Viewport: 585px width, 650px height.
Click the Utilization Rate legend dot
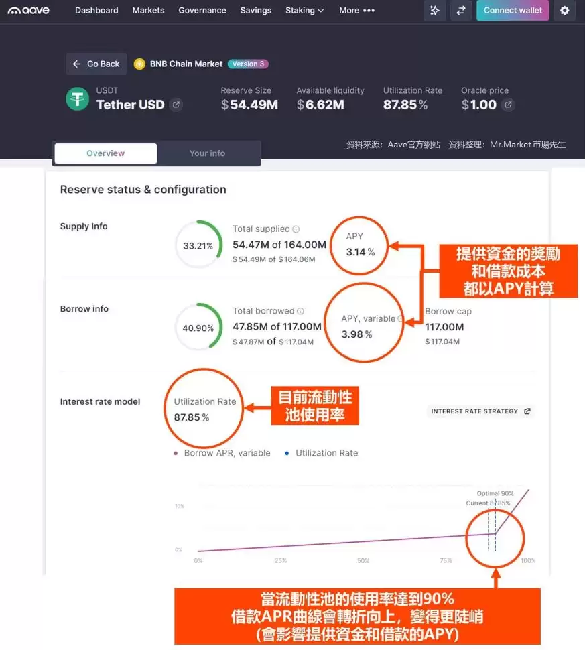click(x=287, y=453)
